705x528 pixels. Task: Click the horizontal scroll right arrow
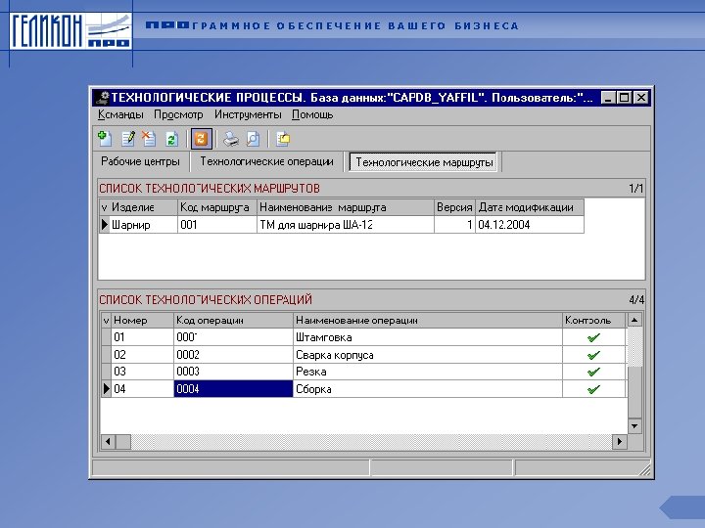pyautogui.click(x=620, y=442)
